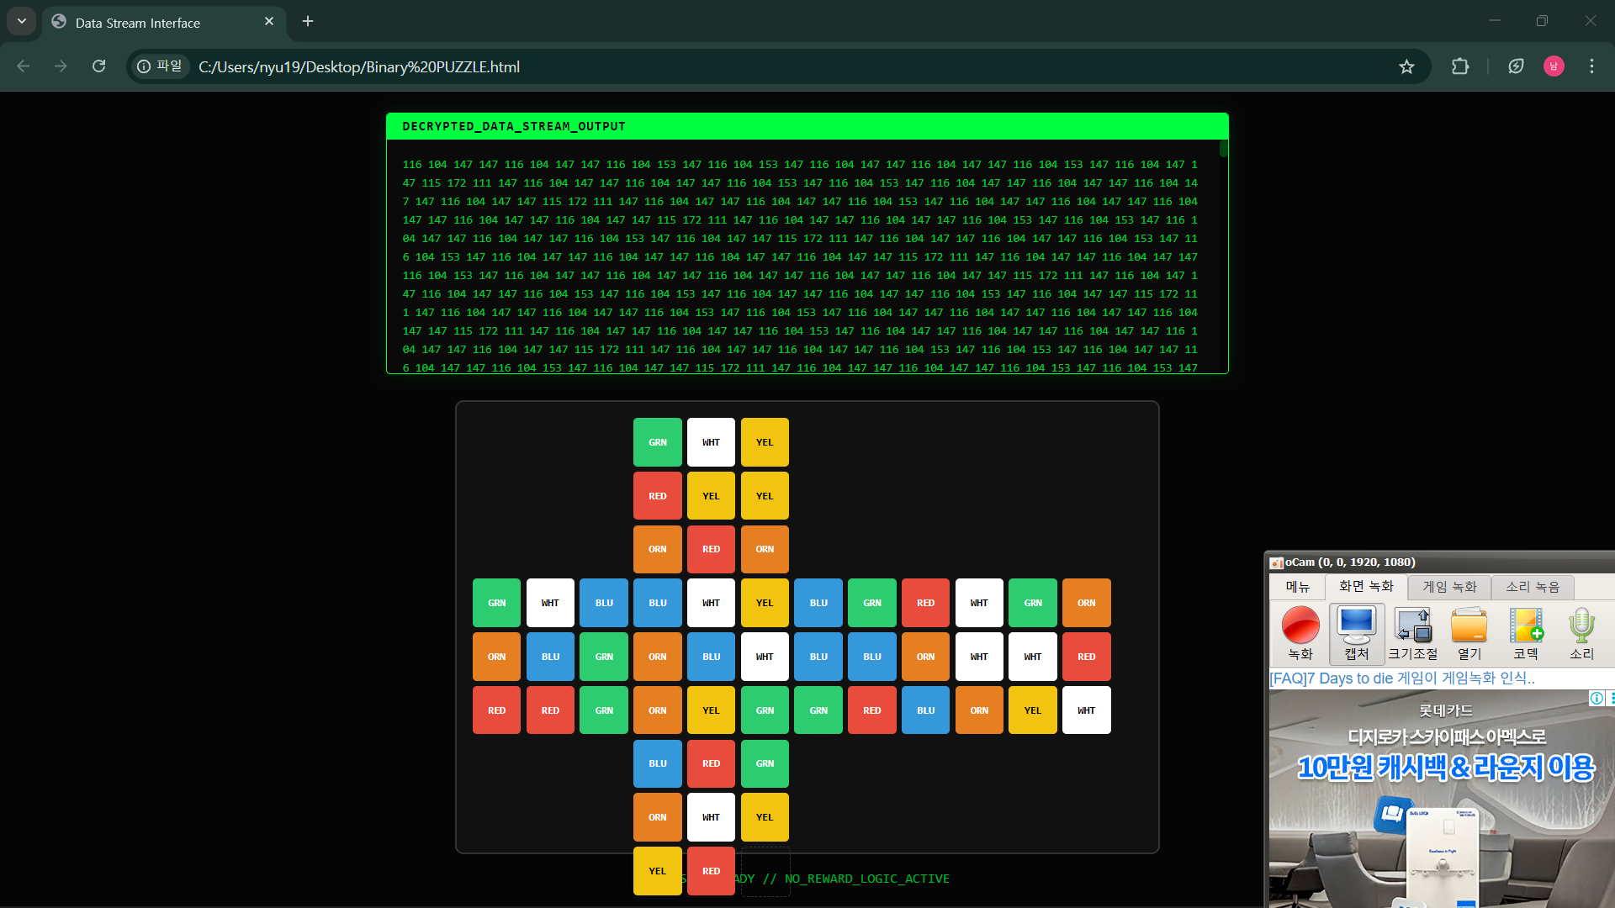Open the tab search dropdown chevron

[22, 21]
